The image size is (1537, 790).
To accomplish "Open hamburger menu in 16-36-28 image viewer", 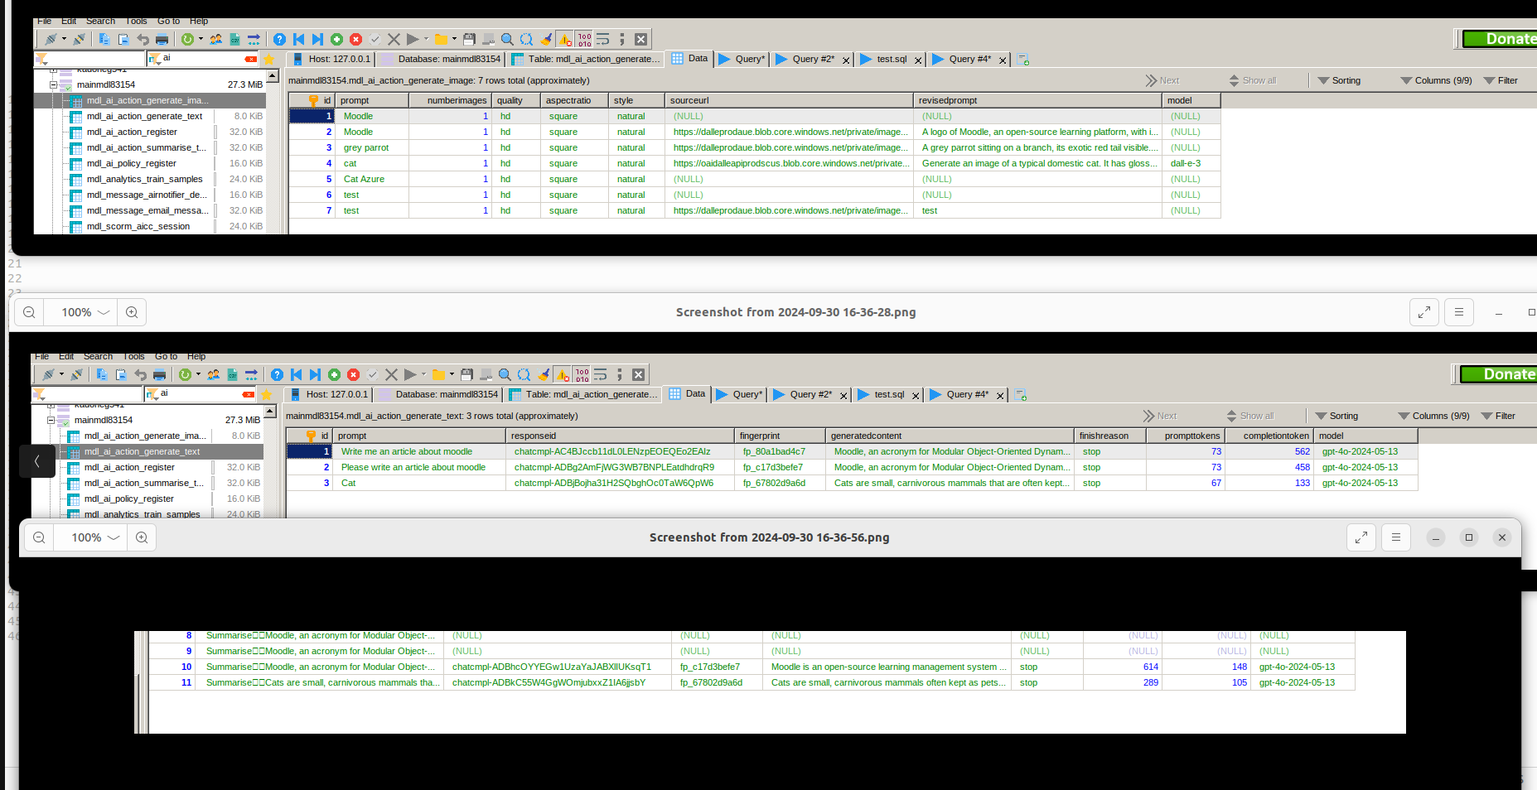I will [1459, 312].
